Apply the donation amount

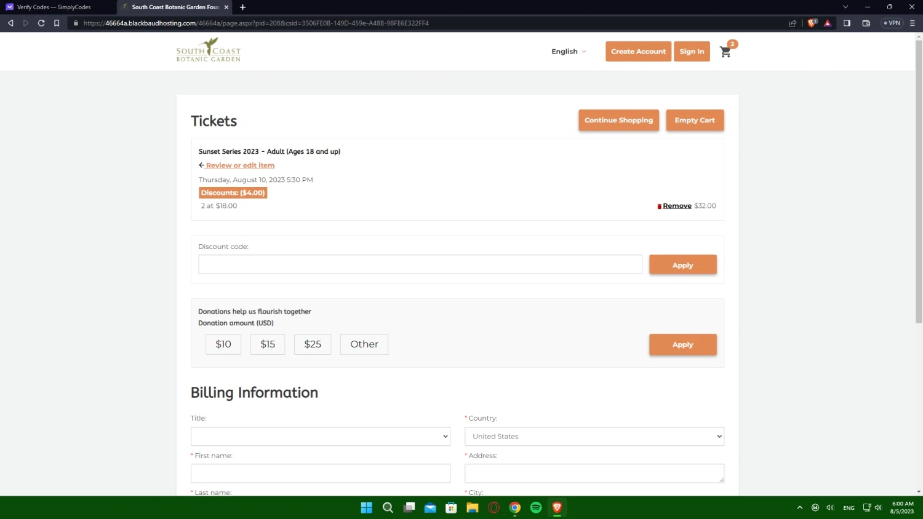tap(682, 344)
